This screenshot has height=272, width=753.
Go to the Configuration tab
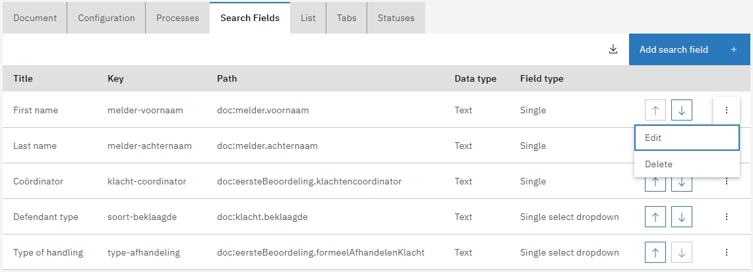(x=106, y=18)
